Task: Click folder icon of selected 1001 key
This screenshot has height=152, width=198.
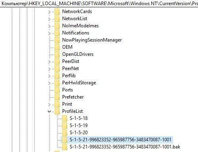Action: [65, 140]
